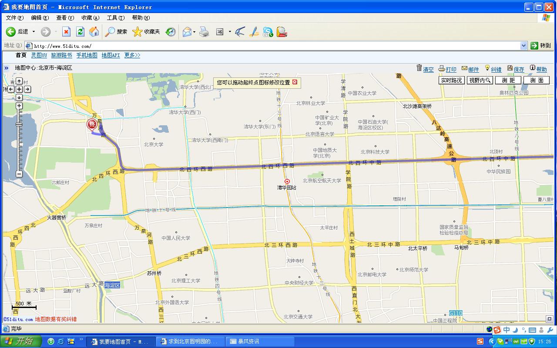
Task: Refresh the page with the green arrows icon
Action: tap(80, 32)
